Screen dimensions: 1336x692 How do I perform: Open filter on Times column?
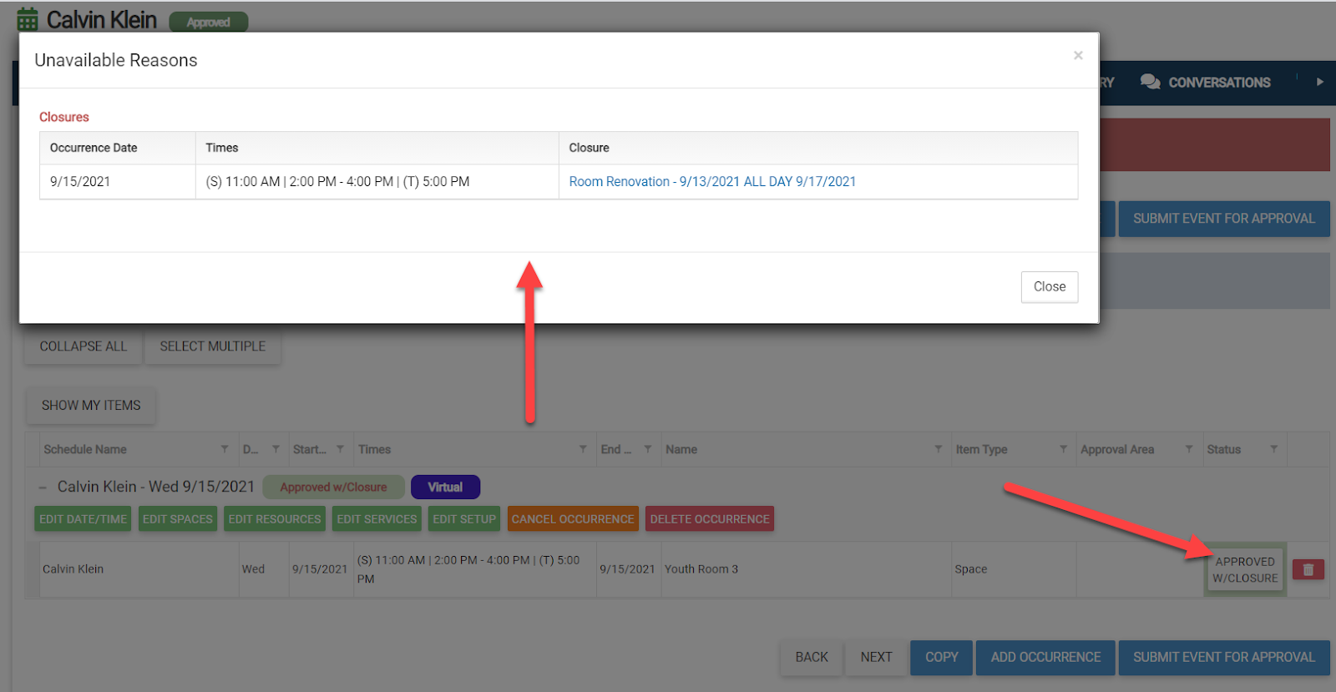coord(583,449)
